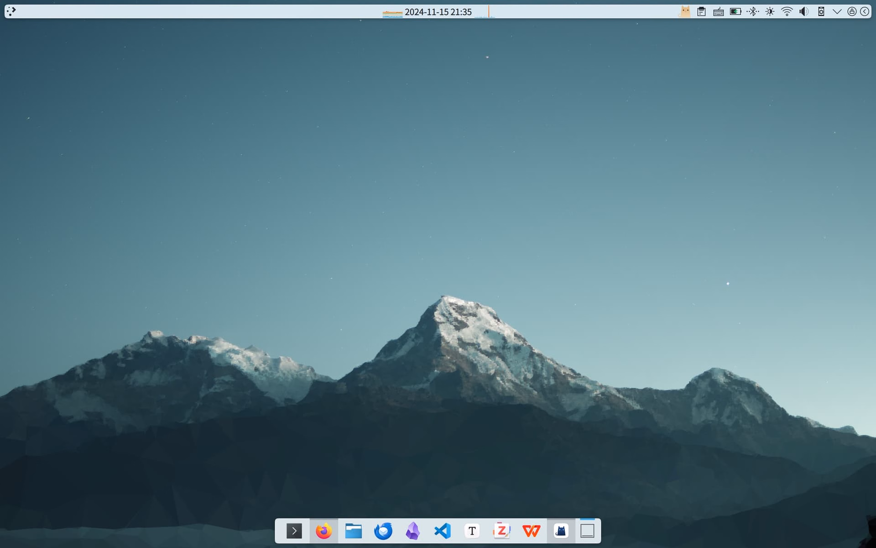Launch Zotero from the dock
This screenshot has height=548, width=876.
[x=502, y=531]
